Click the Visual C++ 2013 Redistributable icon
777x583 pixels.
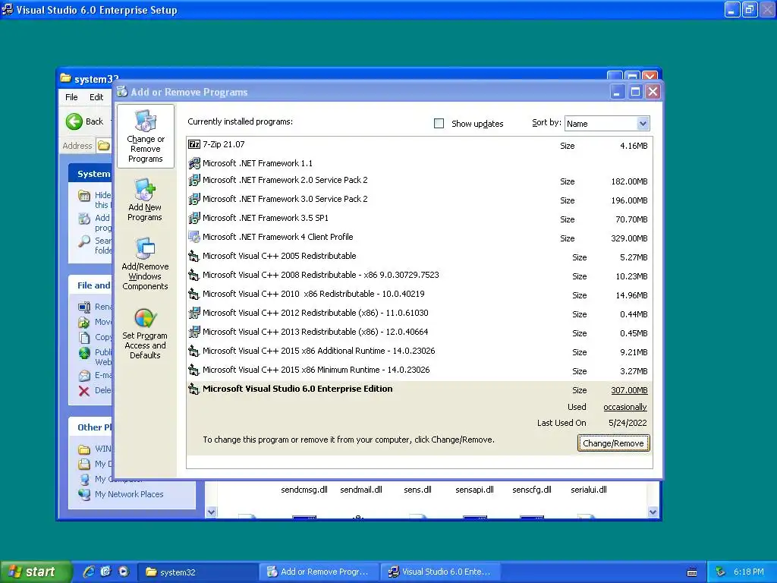coord(194,332)
